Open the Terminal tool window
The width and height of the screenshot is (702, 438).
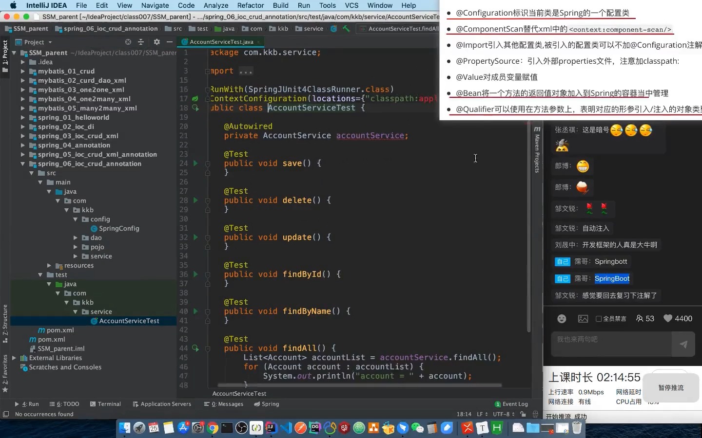point(105,404)
